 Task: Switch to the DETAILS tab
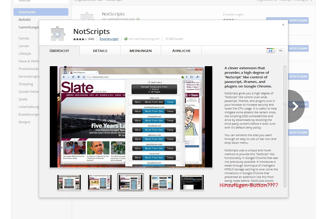click(x=100, y=51)
